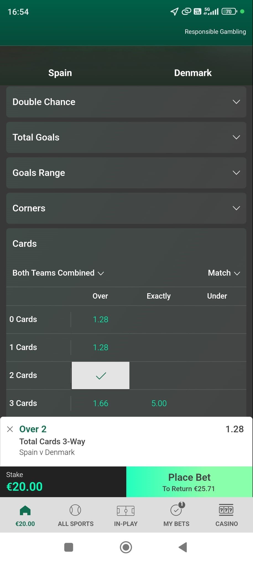Open the Match period dropdown
The image size is (253, 562).
224,273
